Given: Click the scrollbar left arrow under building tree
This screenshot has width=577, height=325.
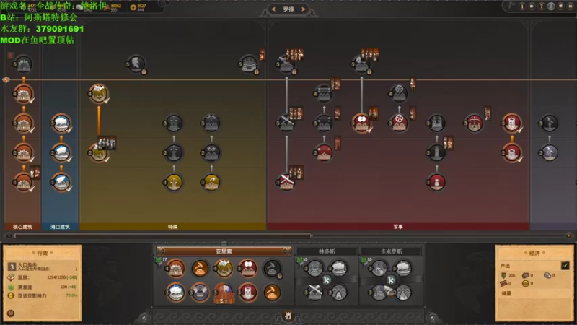Looking at the screenshot, I should [x=9, y=235].
